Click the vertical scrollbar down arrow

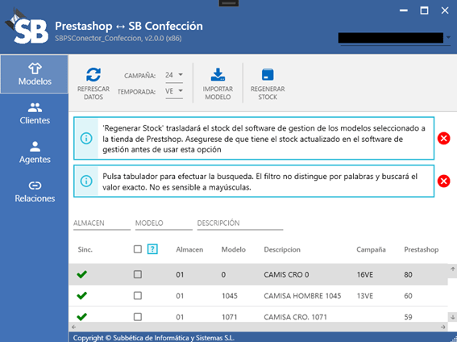452,317
